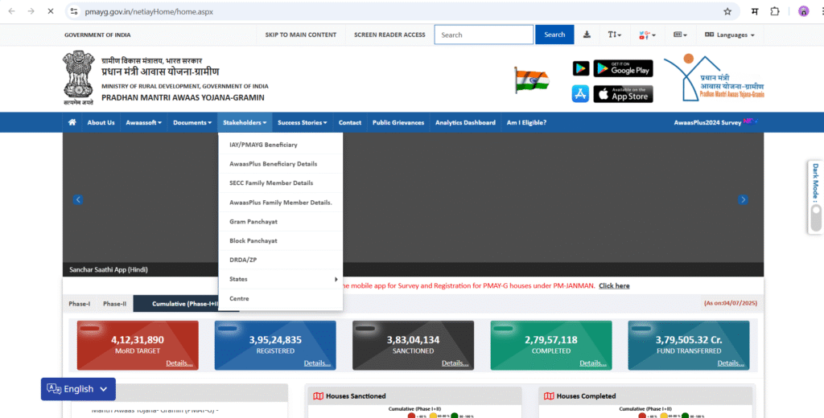Viewport: 824px width, 418px height.
Task: Click the next slide arrow on carousel
Action: point(743,199)
